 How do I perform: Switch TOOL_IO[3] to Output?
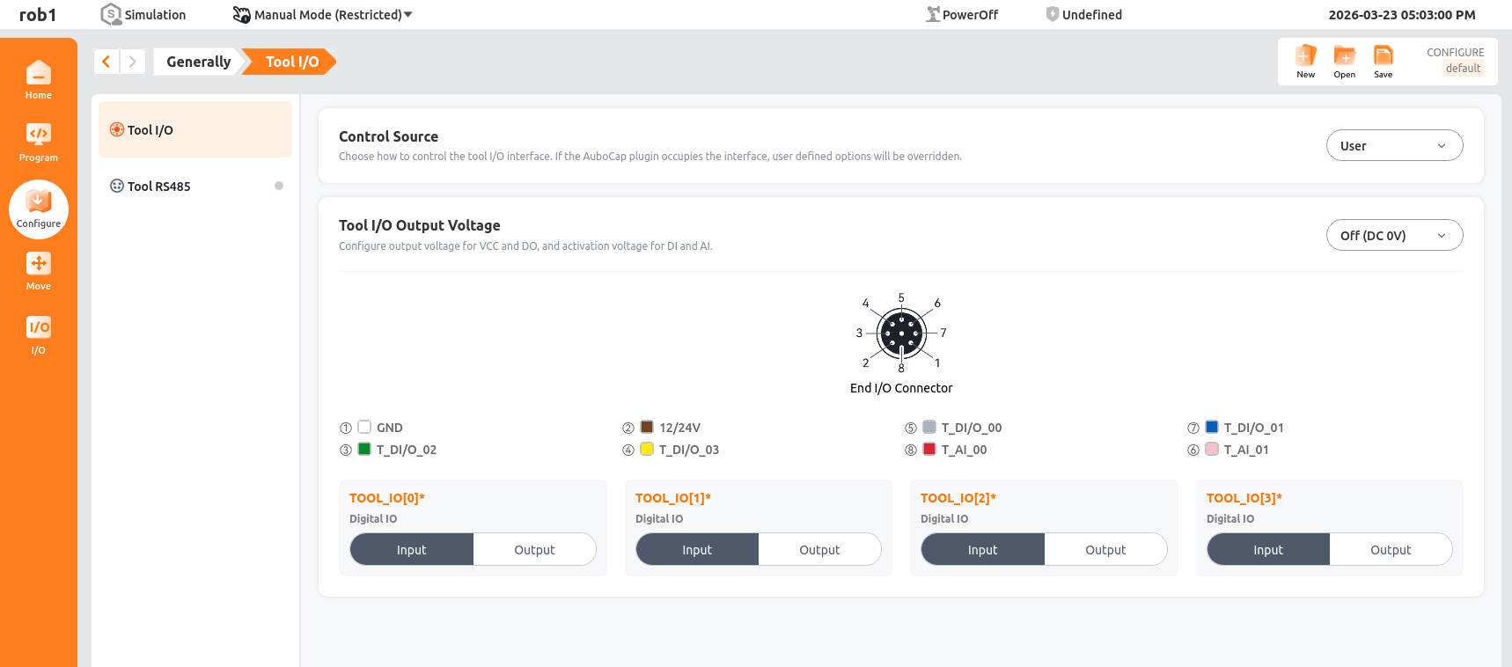[1390, 550]
